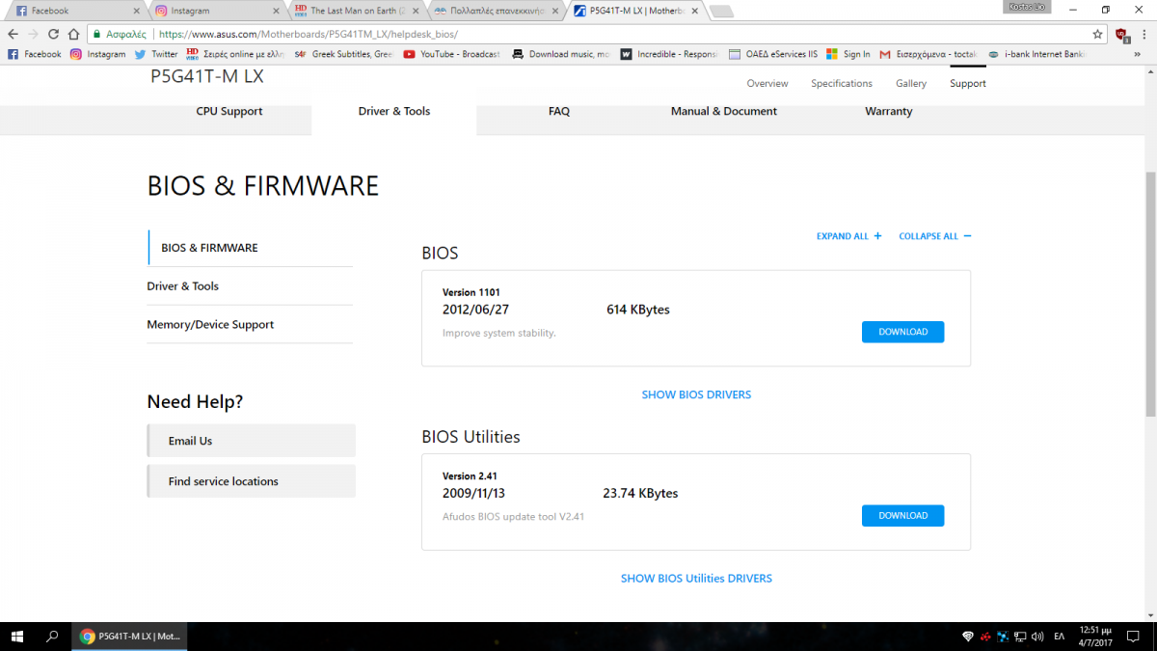Screen dimensions: 1157x651
Task: Go to the Overview page link
Action: (x=767, y=83)
